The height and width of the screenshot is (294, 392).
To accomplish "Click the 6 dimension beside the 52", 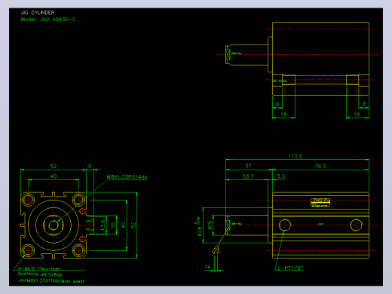I will (90, 166).
